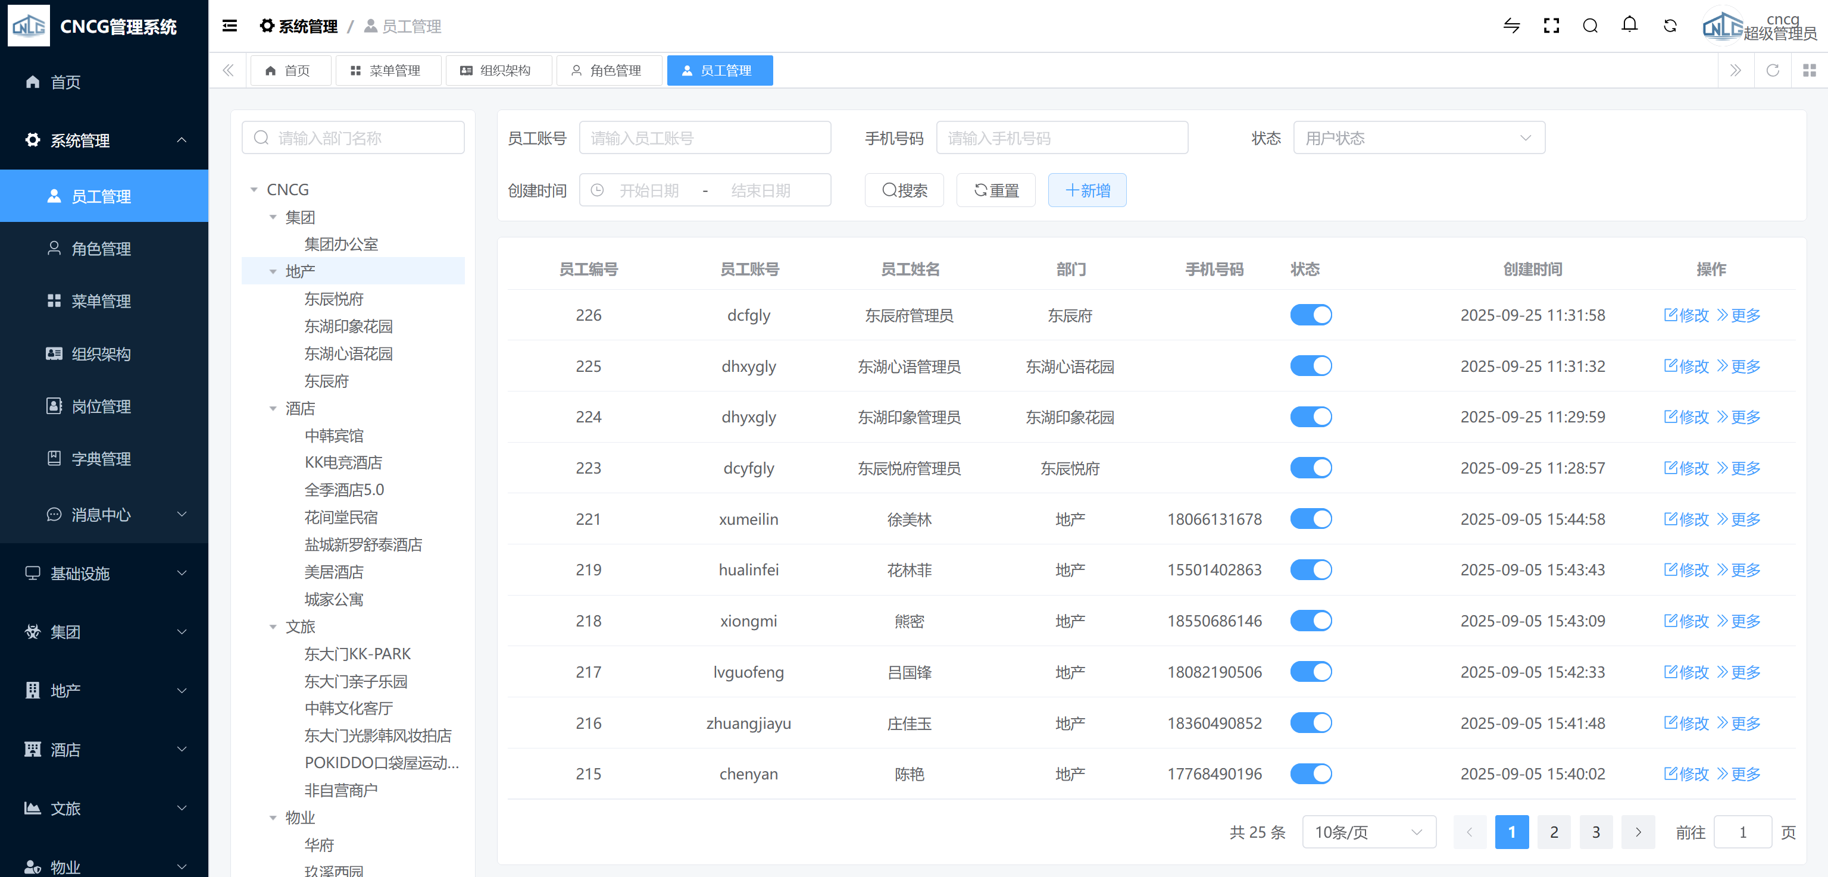The width and height of the screenshot is (1828, 877).
Task: Open the 用户状态 status dropdown
Action: pos(1418,139)
